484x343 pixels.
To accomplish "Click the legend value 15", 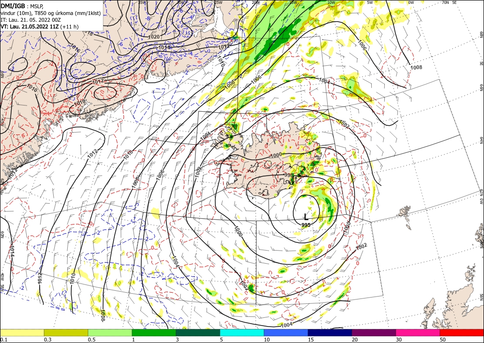I will (x=311, y=340).
